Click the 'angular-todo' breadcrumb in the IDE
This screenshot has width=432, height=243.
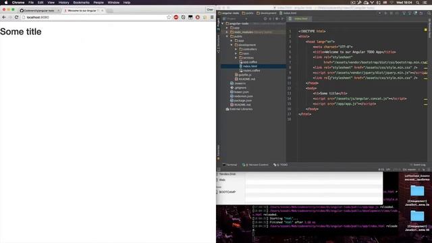(x=228, y=13)
